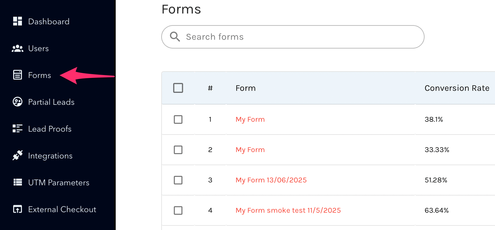Viewport: 495px width, 230px height.
Task: Open the Partial Leads face icon
Action: point(18,102)
